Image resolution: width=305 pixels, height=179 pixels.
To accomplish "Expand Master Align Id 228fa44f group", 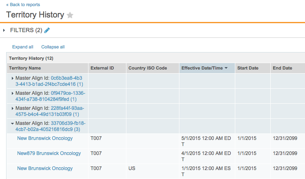I will [x=13, y=108].
